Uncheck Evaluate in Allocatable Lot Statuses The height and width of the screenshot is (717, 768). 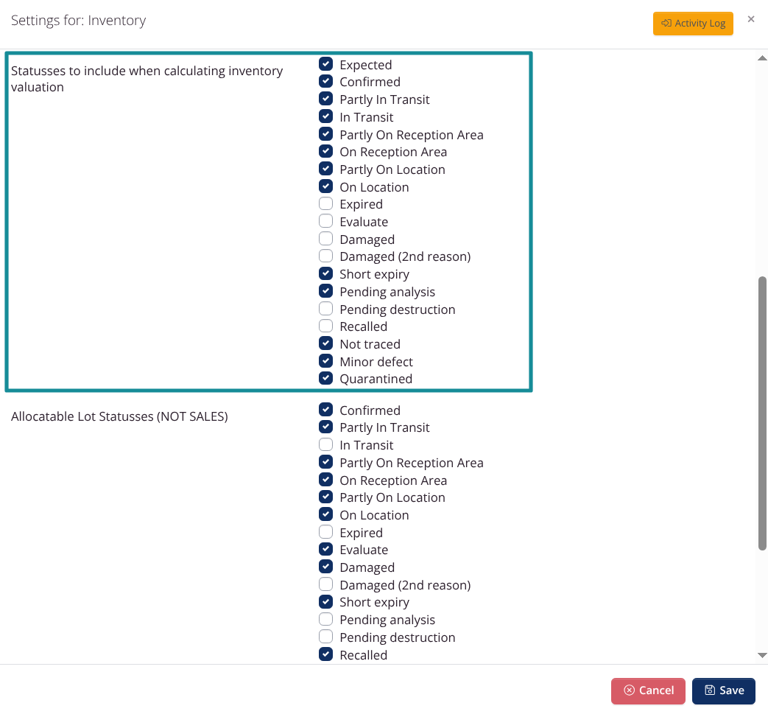(325, 549)
